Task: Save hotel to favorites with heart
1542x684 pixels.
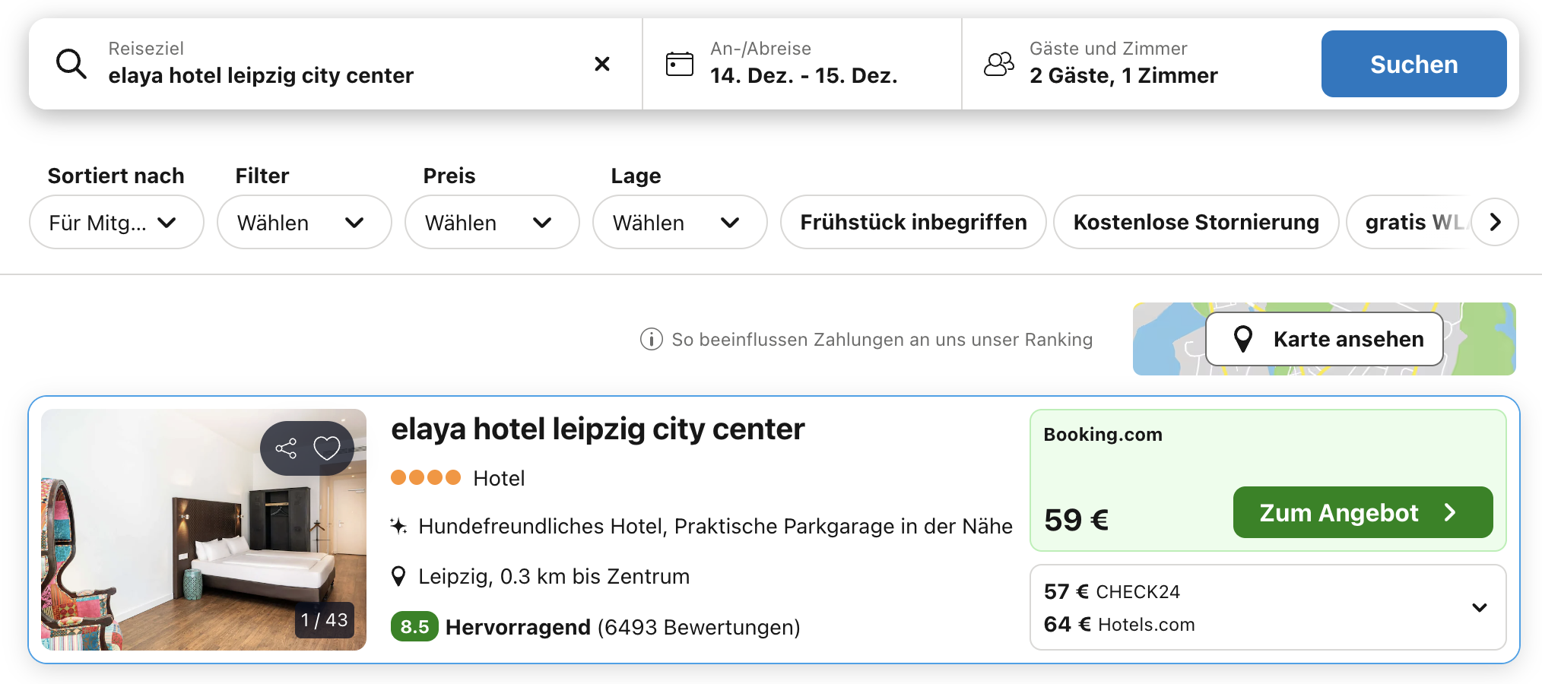Action: 327,448
